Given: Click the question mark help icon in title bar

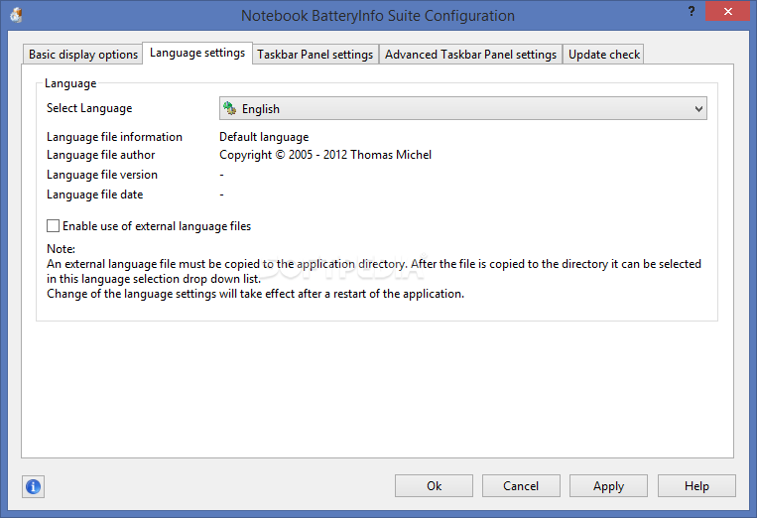Looking at the screenshot, I should [x=692, y=11].
